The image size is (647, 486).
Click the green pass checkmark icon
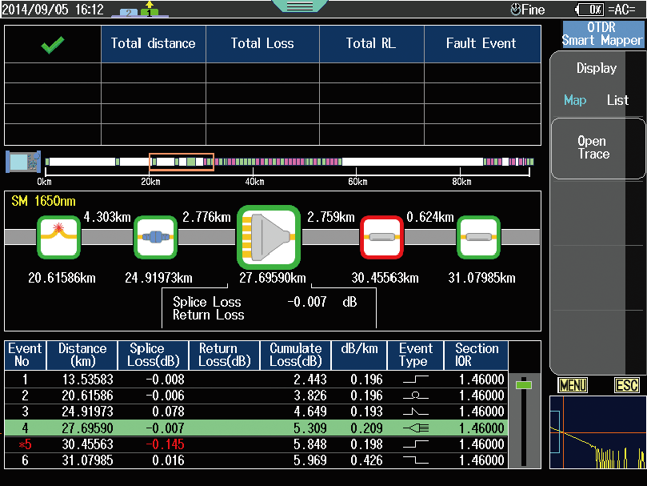pyautogui.click(x=53, y=45)
